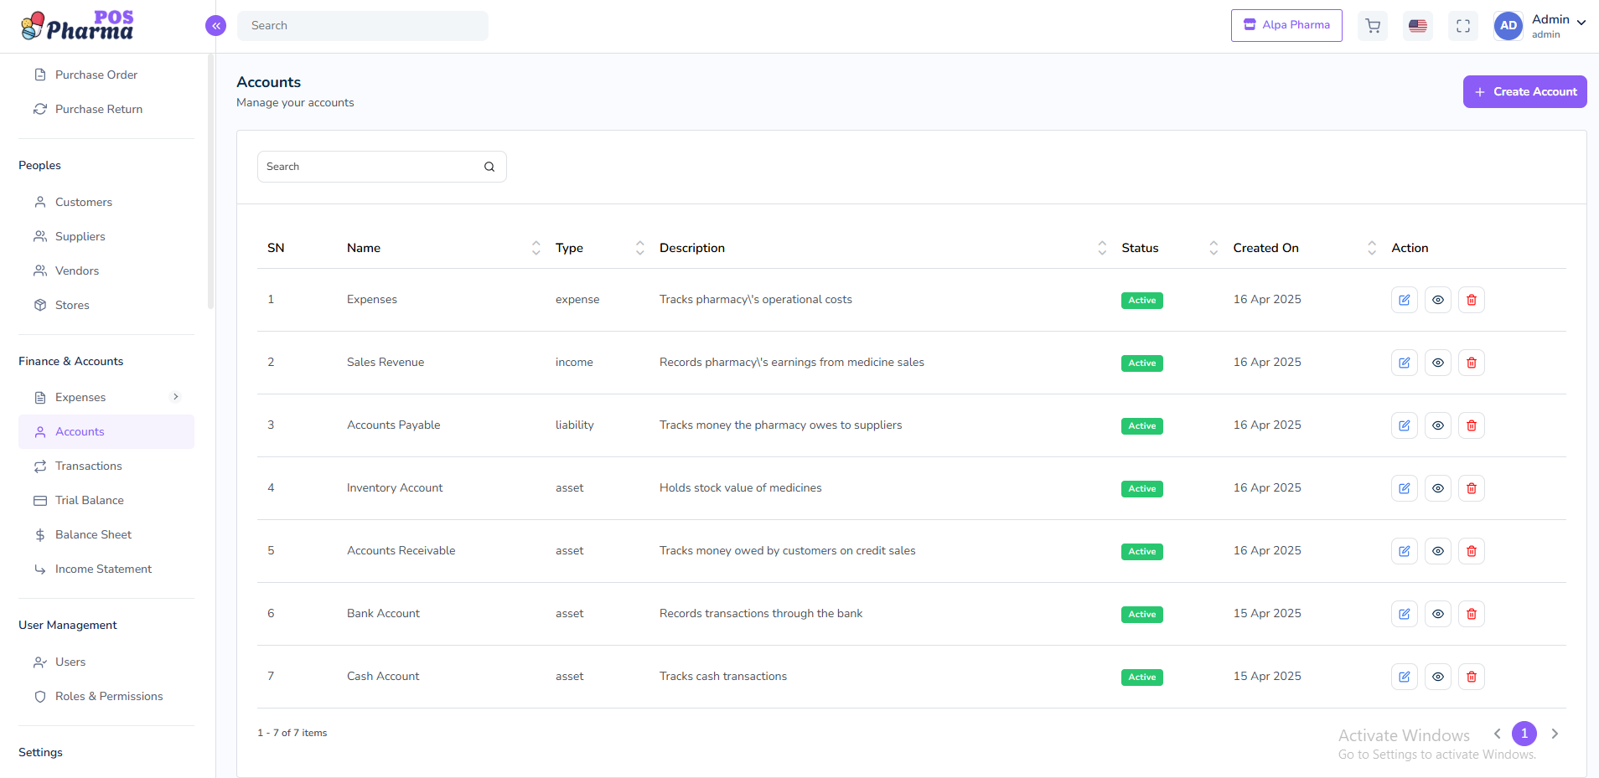Expand the Expenses submenu in sidebar
The height and width of the screenshot is (778, 1599).
coord(175,397)
